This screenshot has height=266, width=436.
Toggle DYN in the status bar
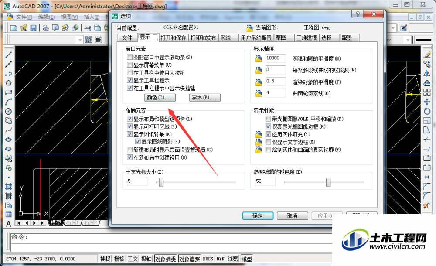[221, 259]
